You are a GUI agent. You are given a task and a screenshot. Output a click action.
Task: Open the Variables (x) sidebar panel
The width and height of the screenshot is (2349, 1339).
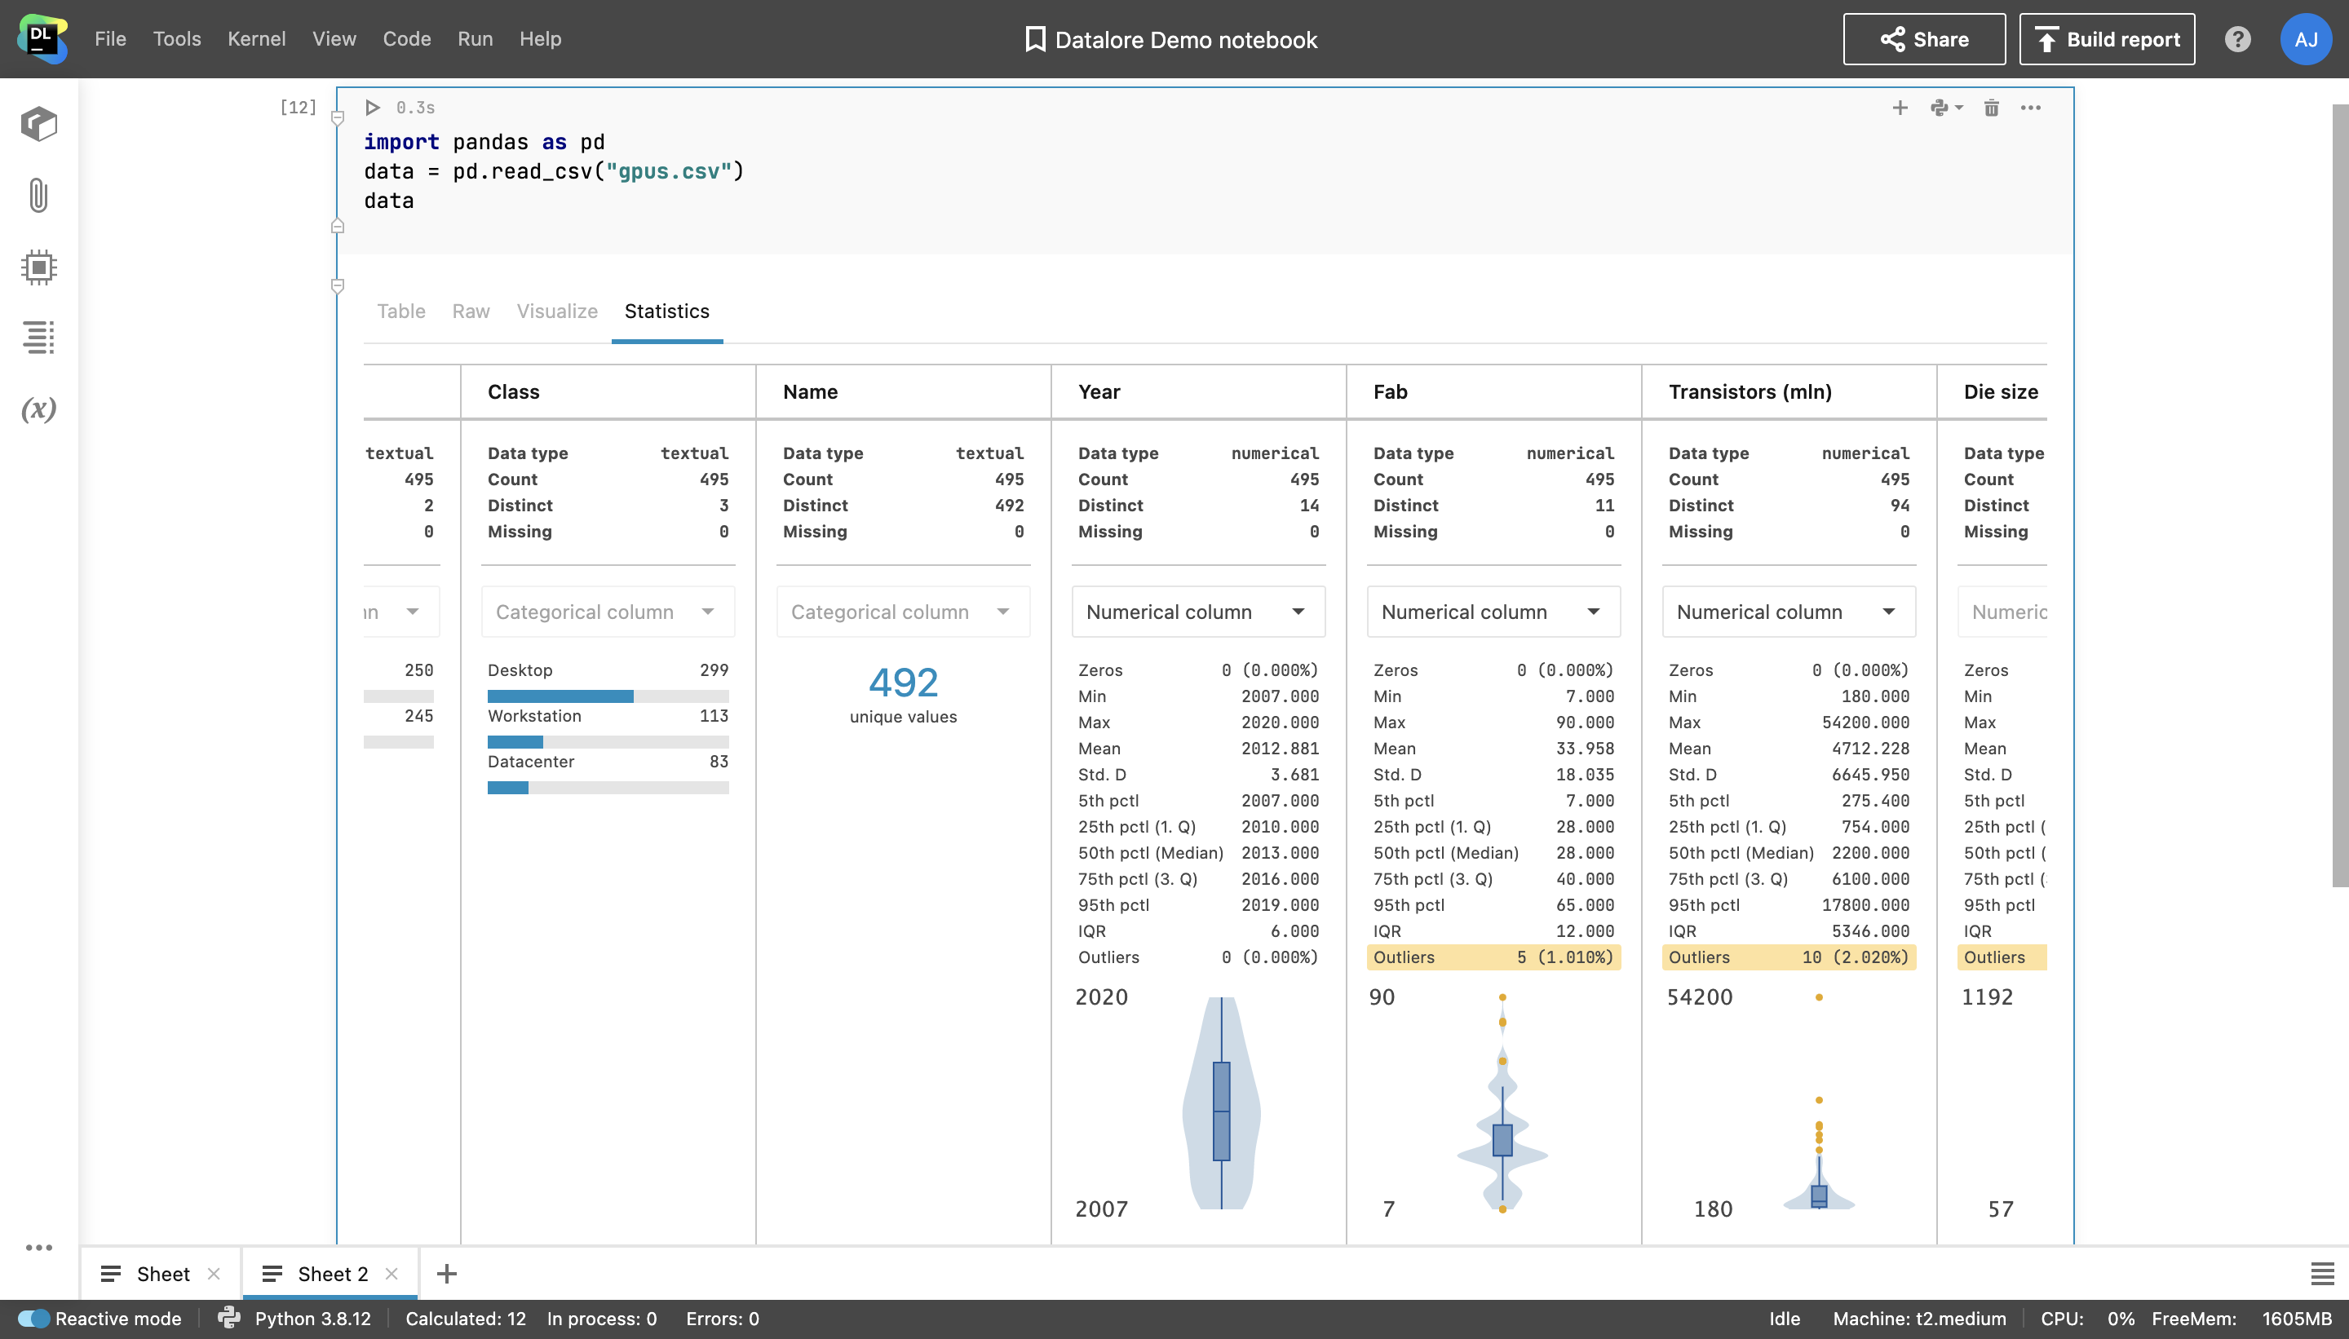(x=38, y=409)
